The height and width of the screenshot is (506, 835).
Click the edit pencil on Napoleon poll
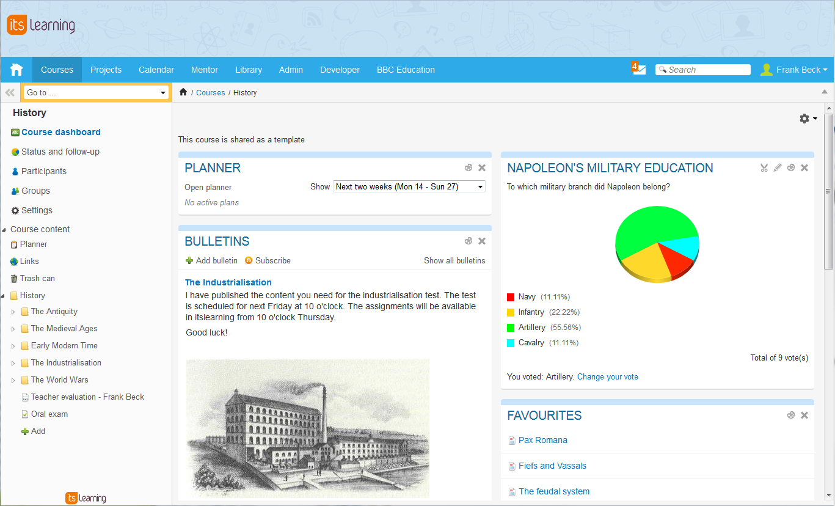point(778,168)
